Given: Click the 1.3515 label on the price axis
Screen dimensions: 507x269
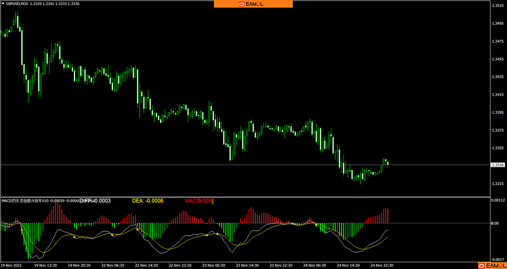Looking at the screenshot, I should click(498, 6).
